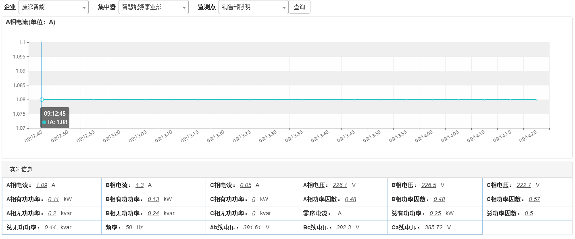
Task: Click the B相无功功率 value 0.24
Action: click(x=153, y=213)
